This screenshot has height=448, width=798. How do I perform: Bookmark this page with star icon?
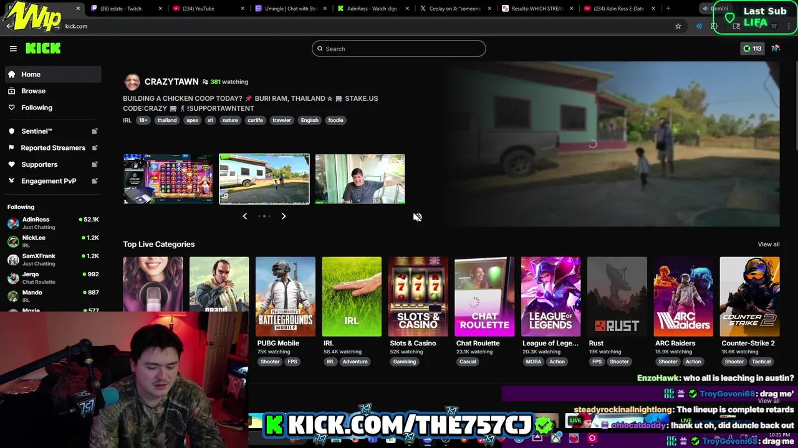pyautogui.click(x=678, y=26)
